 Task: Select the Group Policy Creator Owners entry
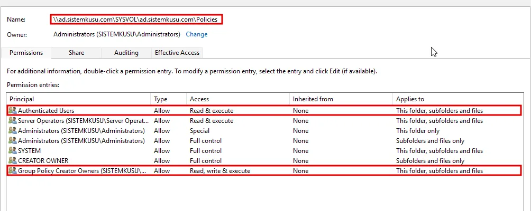(x=264, y=171)
